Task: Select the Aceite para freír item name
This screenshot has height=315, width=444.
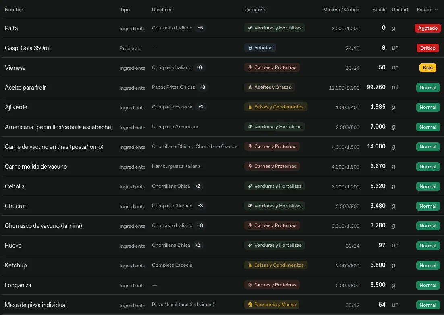Action: coord(25,88)
